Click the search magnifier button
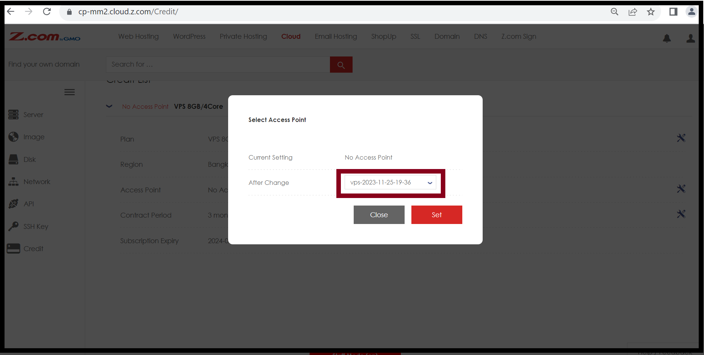This screenshot has width=704, height=355. coord(341,64)
